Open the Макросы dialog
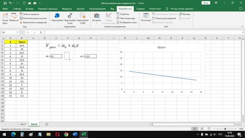Viewport: 245px width, 138px height. [14, 17]
